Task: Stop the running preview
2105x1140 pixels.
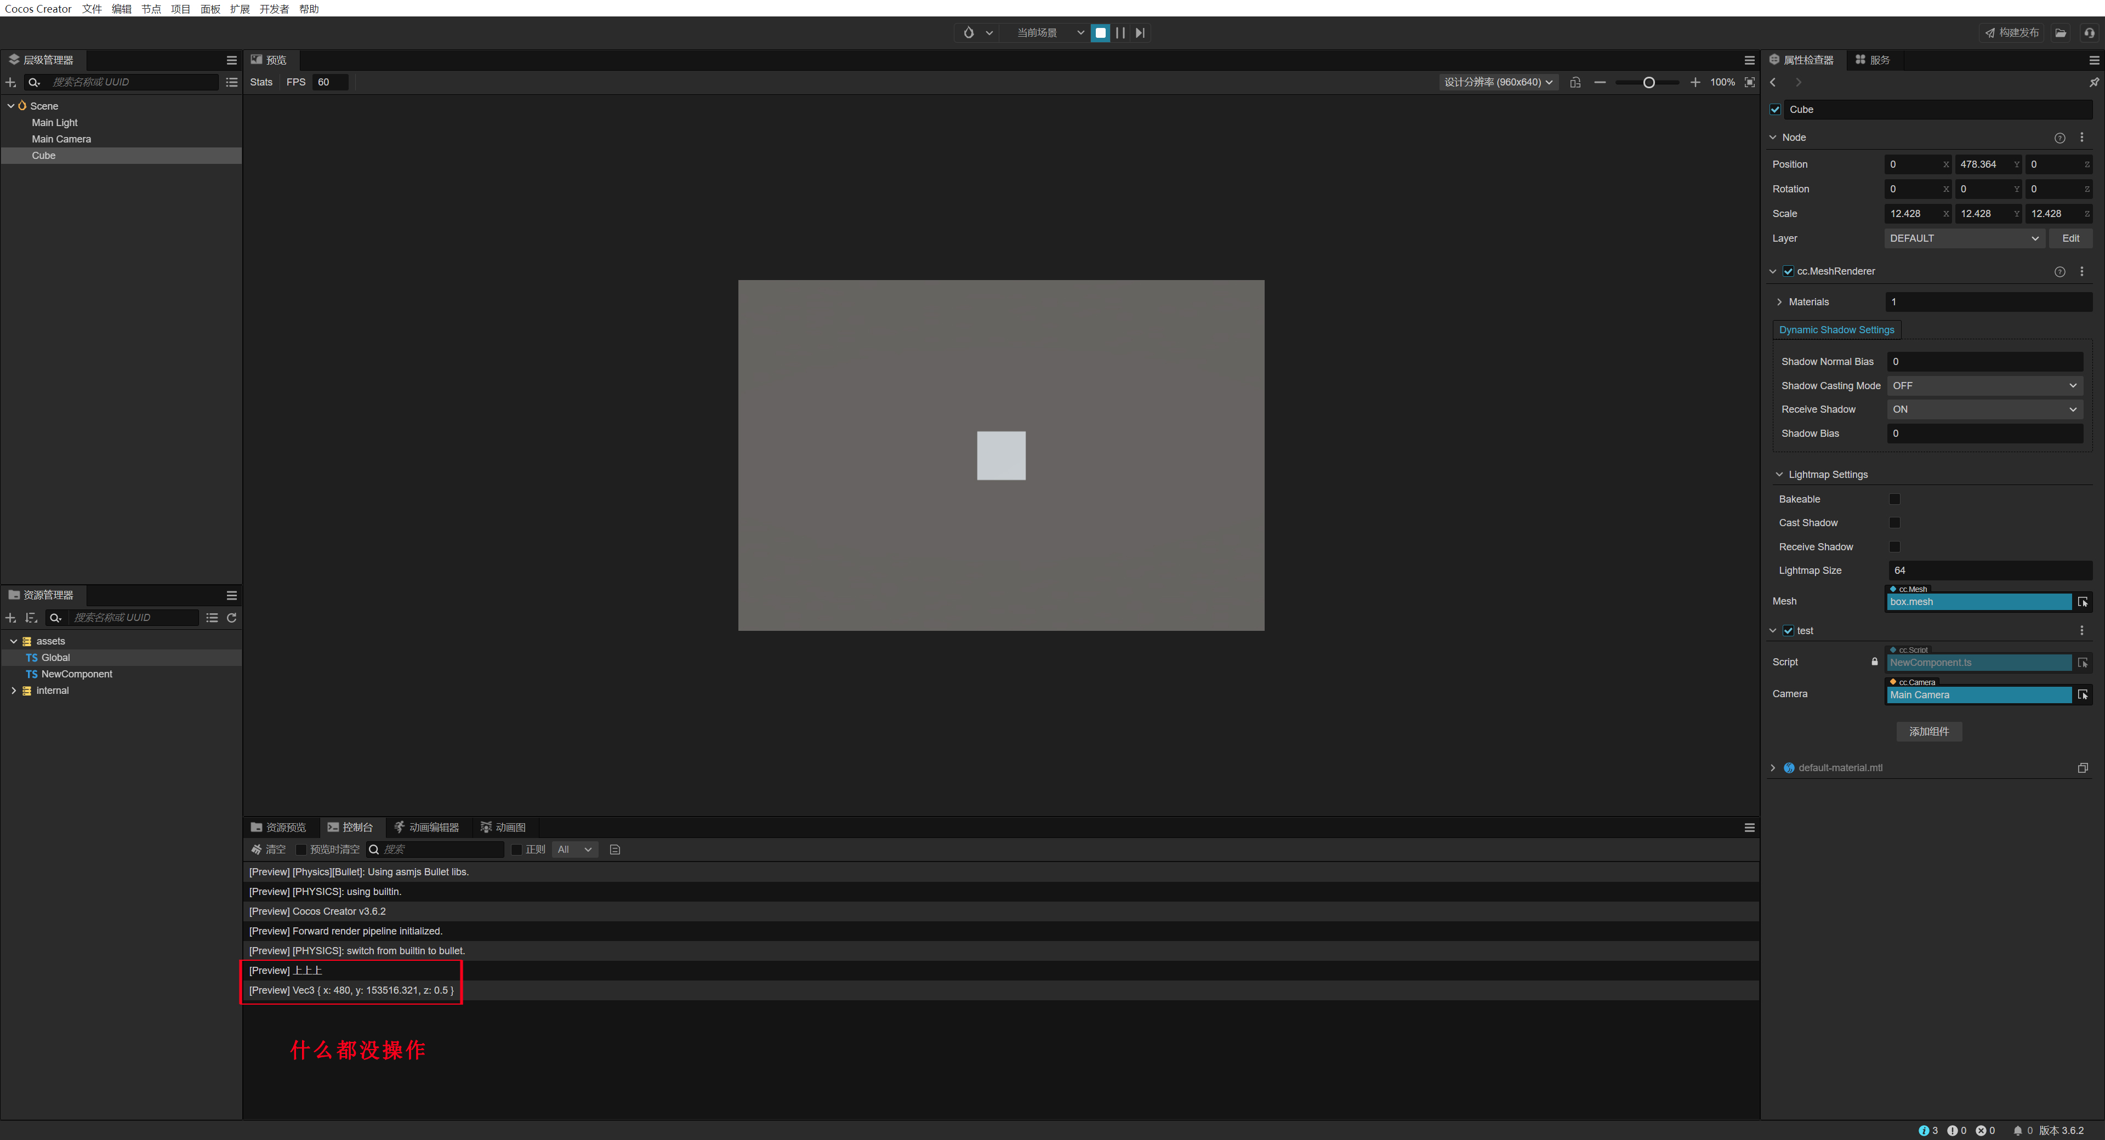Action: (x=1100, y=33)
